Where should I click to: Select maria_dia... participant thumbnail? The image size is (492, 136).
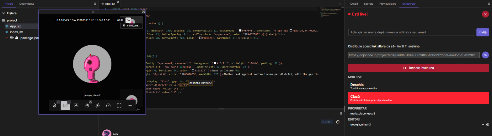(132, 22)
